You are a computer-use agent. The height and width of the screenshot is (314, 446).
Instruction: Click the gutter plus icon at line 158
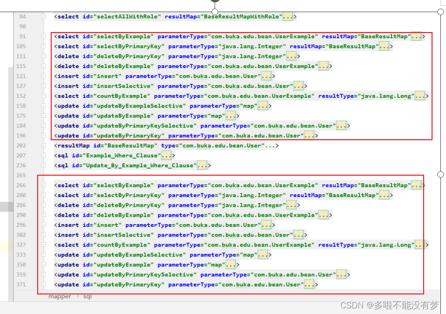[43, 106]
